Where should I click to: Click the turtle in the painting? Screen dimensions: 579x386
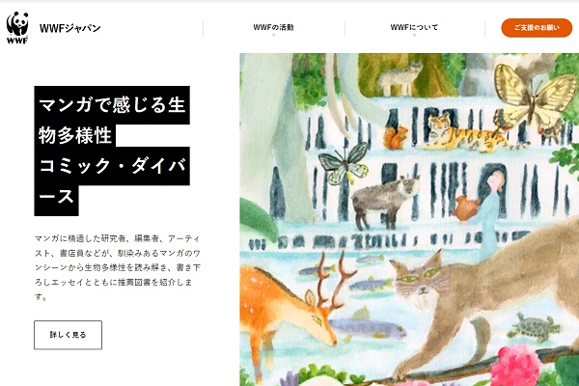tap(535, 326)
